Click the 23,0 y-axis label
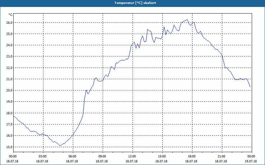 [9, 56]
